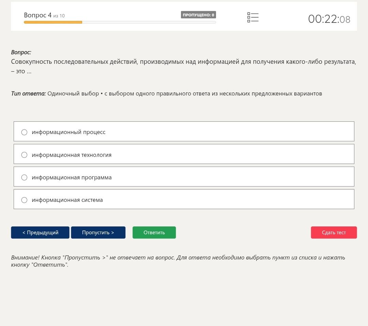
Task: Click the Тип ответа description line
Action: (166, 93)
